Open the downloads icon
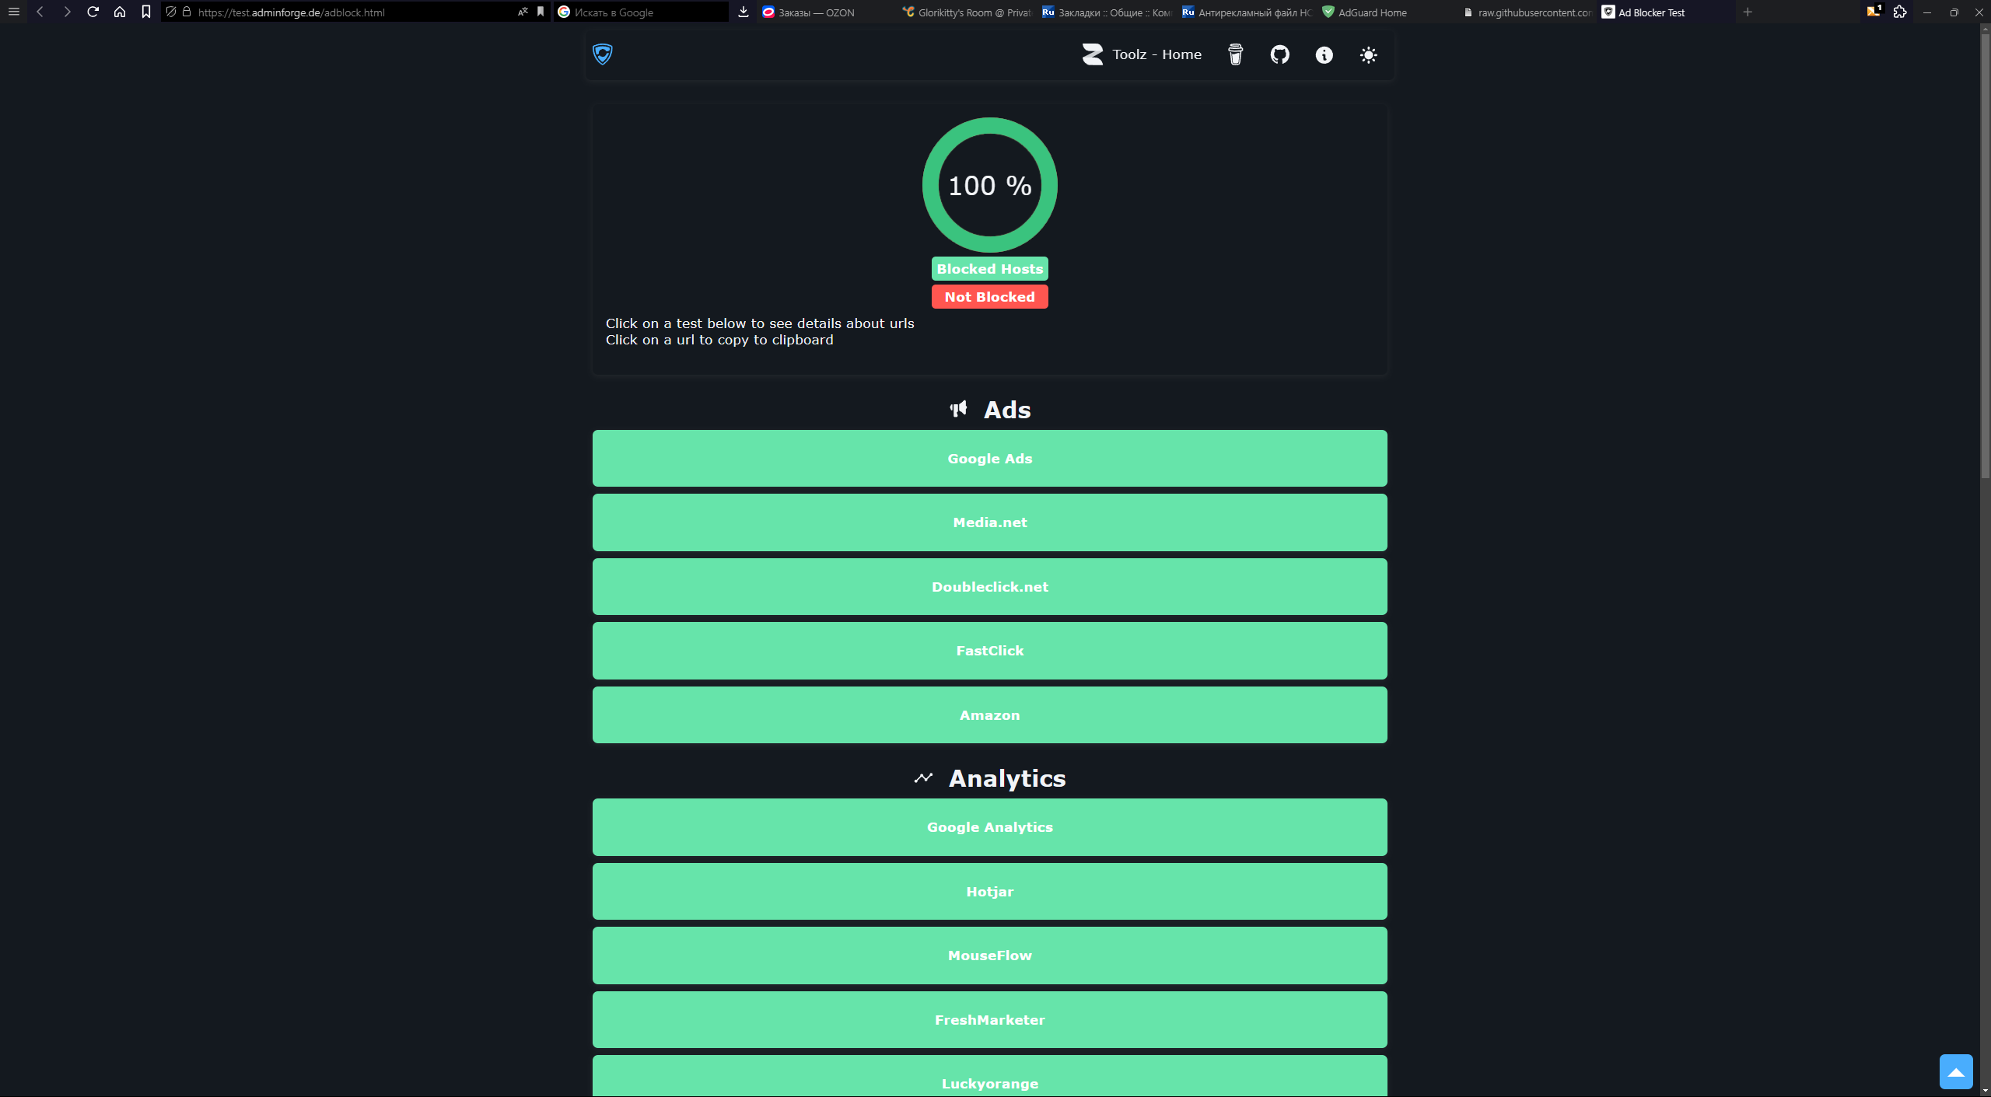The image size is (1991, 1097). [744, 12]
